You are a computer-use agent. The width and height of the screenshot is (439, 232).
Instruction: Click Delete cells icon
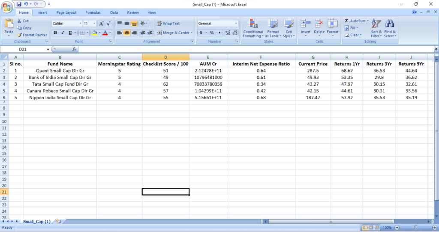click(319, 24)
